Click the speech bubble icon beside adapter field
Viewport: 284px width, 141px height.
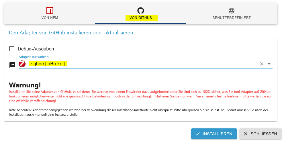coord(12,65)
